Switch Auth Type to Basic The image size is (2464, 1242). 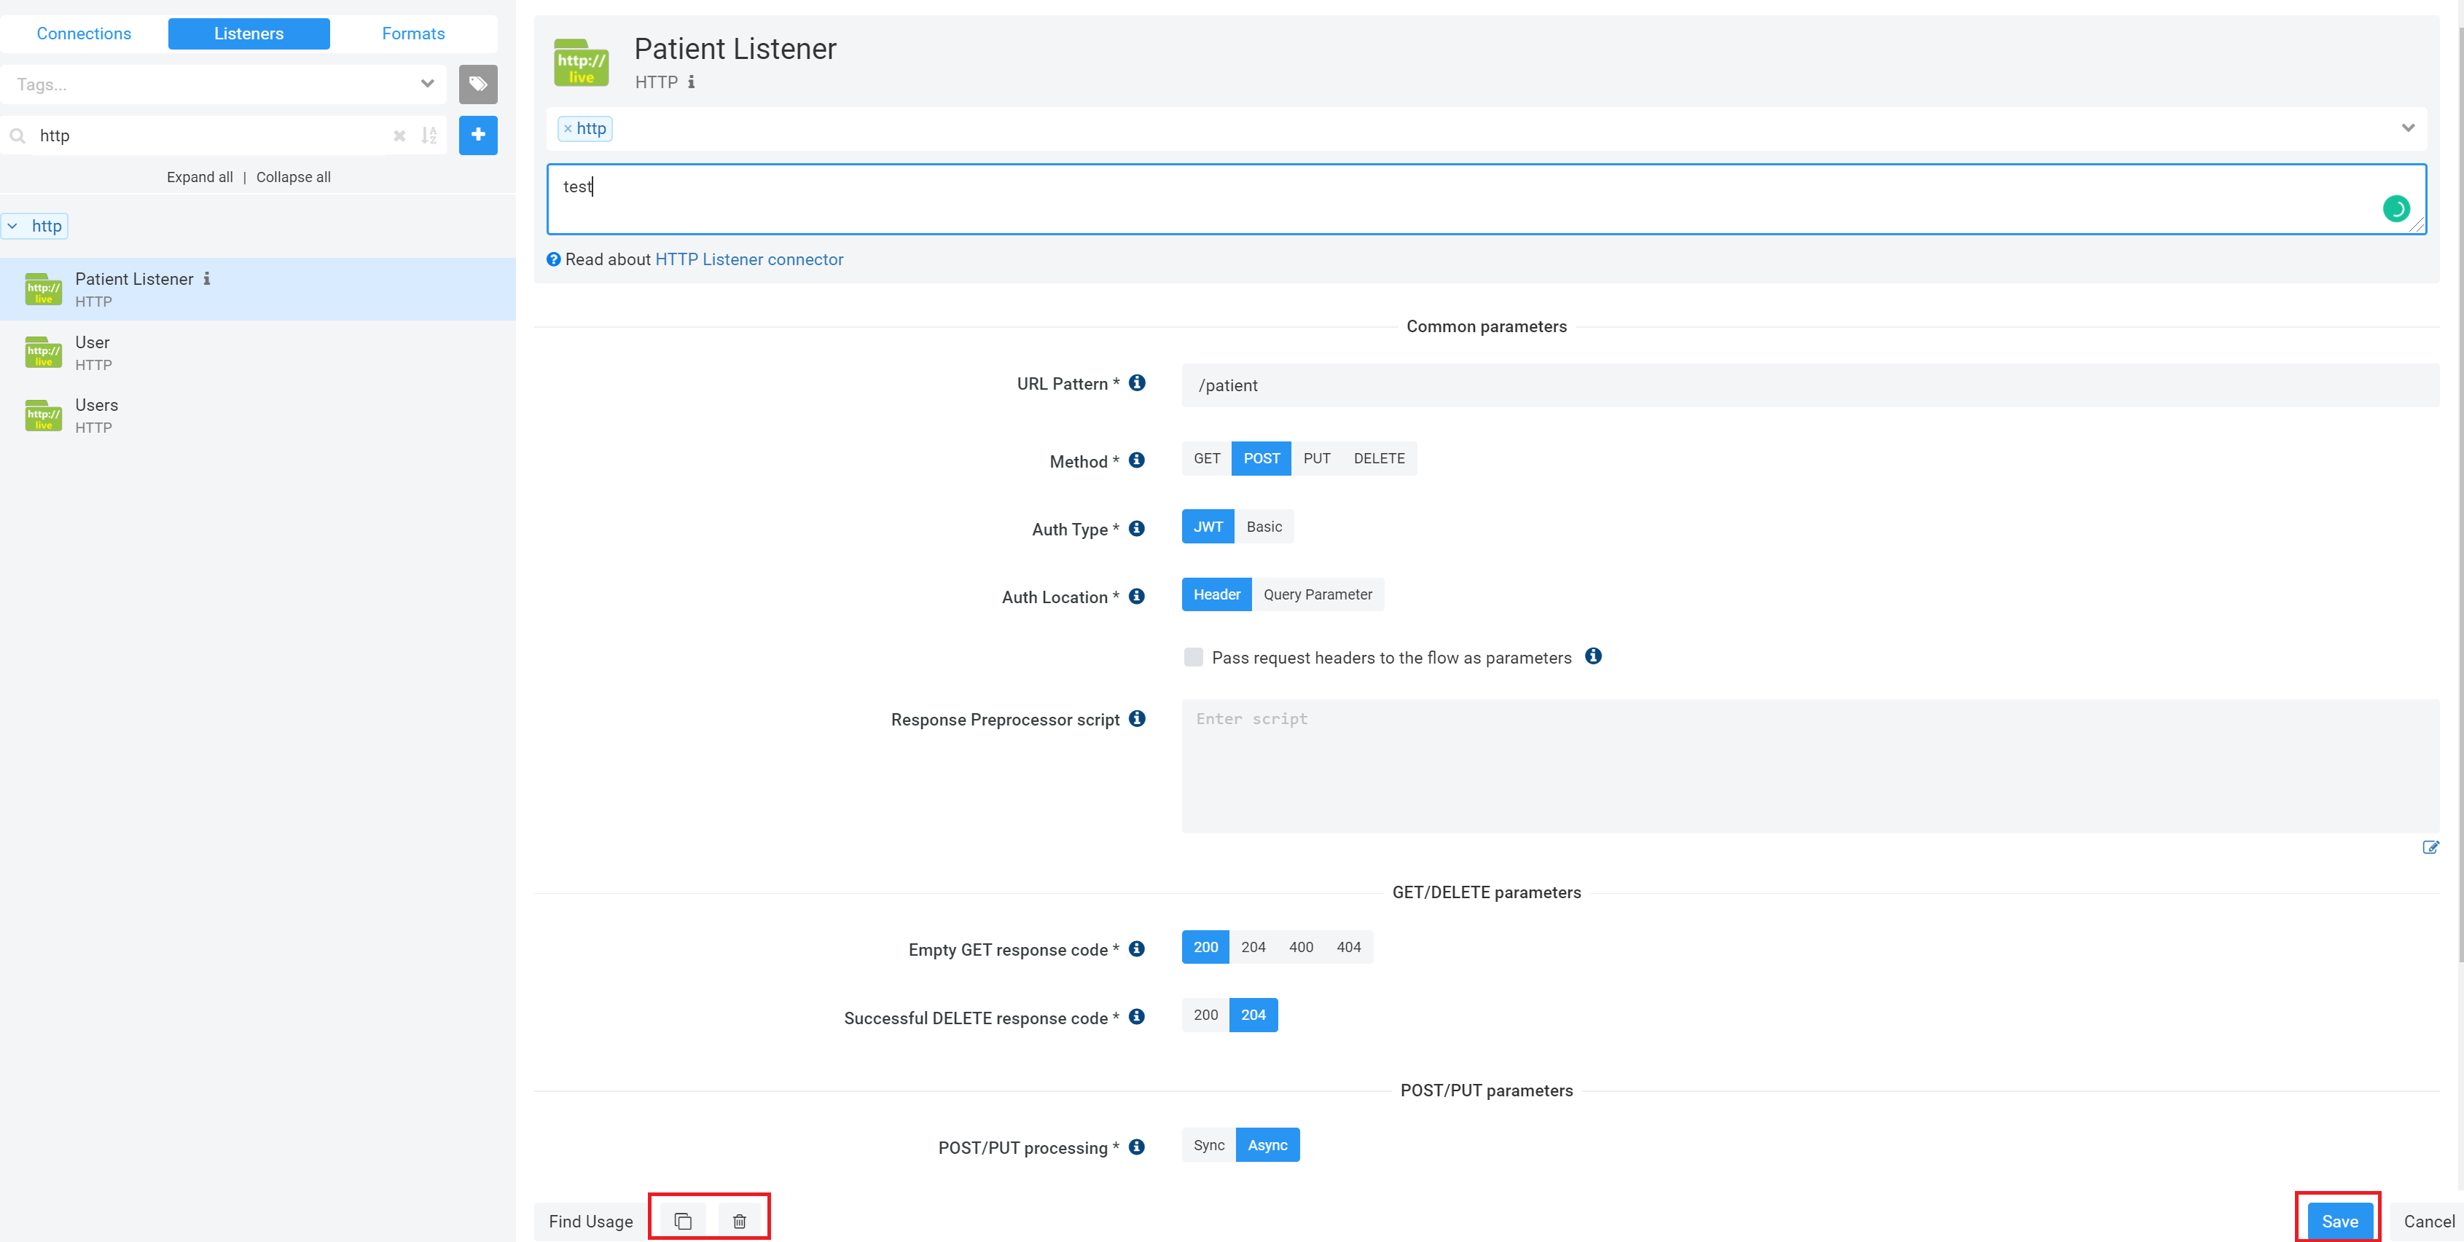click(1264, 526)
